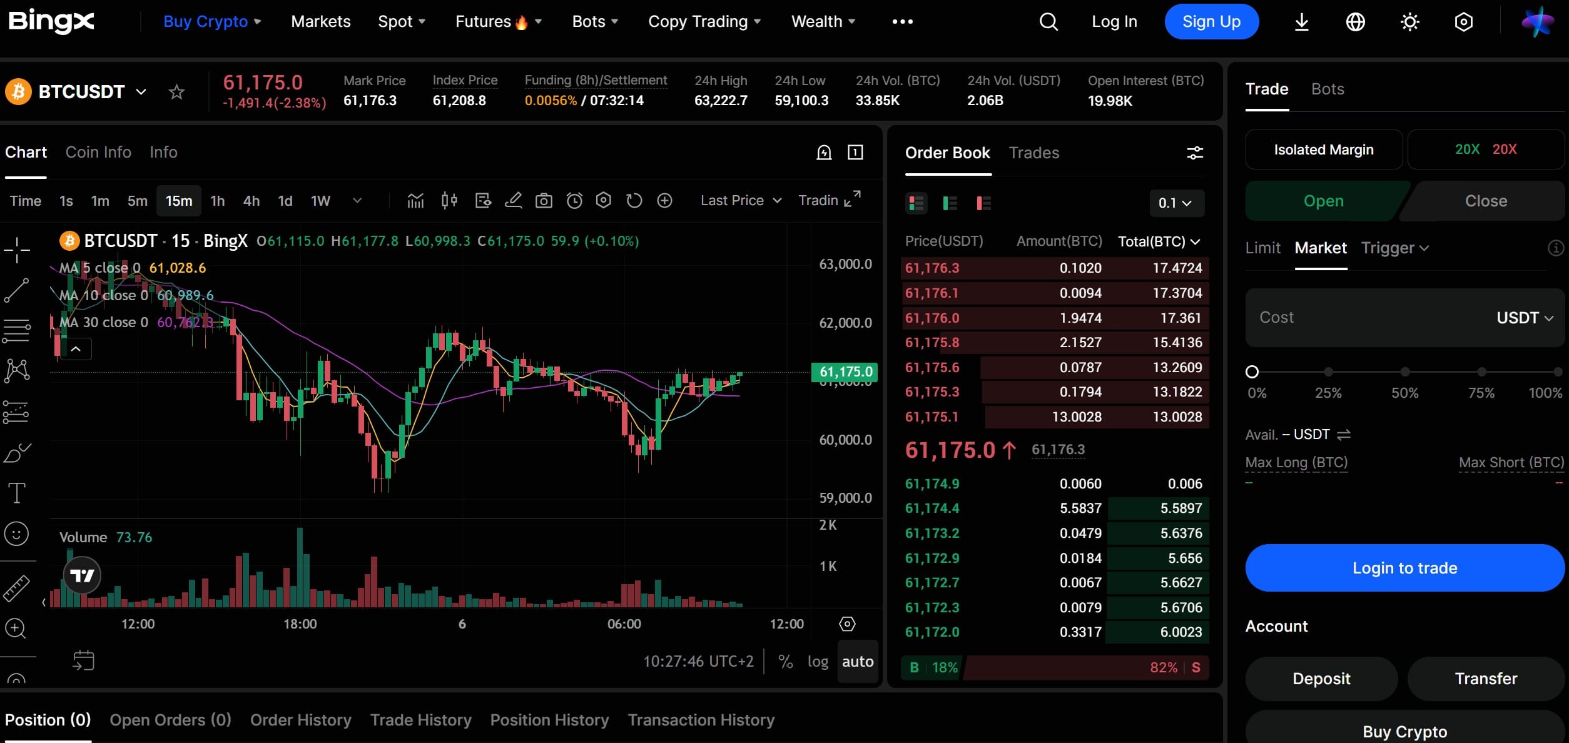Open the Total(BTC) column dropdown

[1159, 241]
